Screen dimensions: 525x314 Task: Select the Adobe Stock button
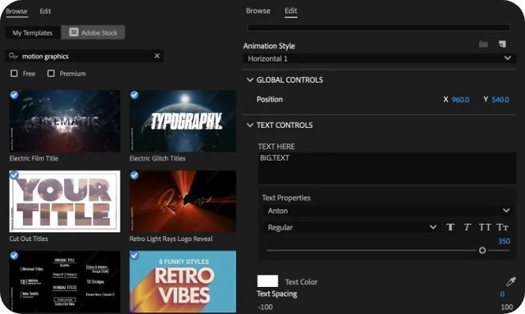[93, 33]
